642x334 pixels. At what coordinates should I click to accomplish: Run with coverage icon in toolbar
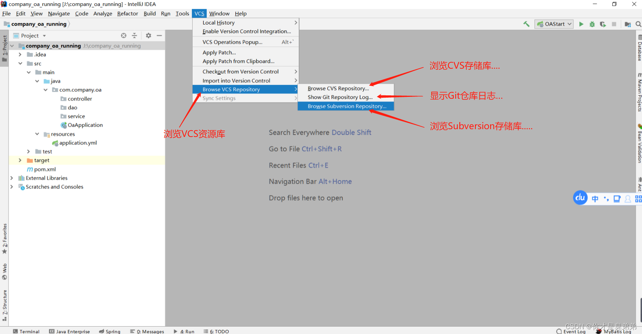click(x=603, y=24)
